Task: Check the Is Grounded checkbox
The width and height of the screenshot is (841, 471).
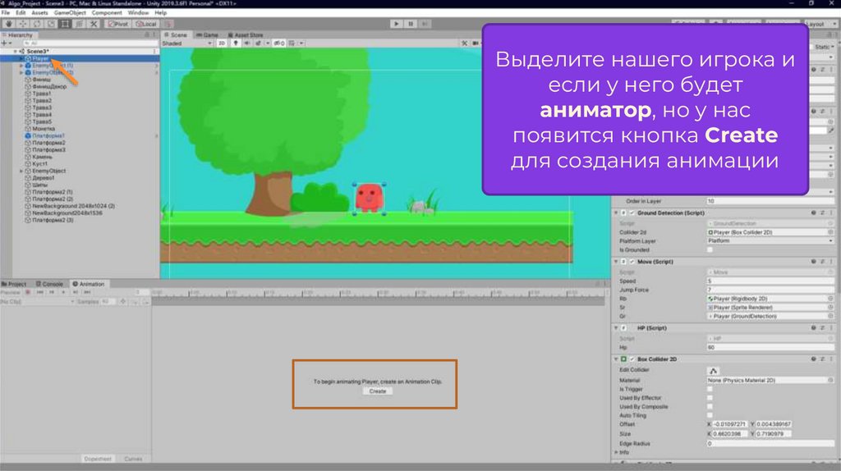Action: coord(710,249)
